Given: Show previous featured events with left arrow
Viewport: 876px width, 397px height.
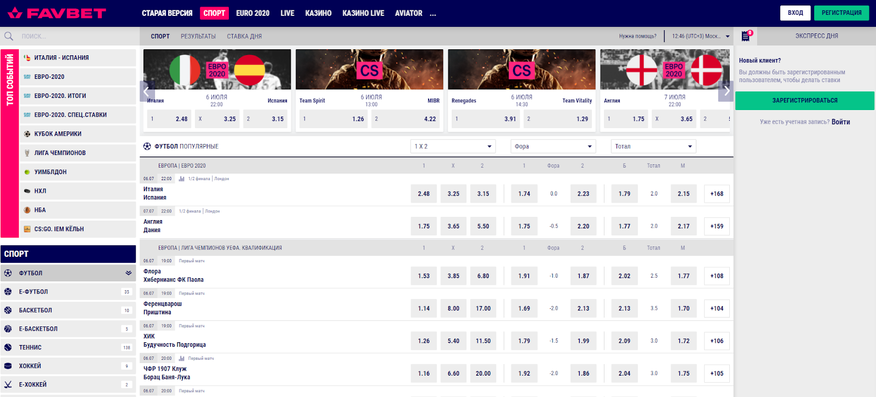Looking at the screenshot, I should [146, 90].
